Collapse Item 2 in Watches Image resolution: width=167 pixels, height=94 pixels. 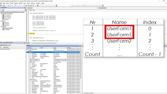click(x=29, y=52)
